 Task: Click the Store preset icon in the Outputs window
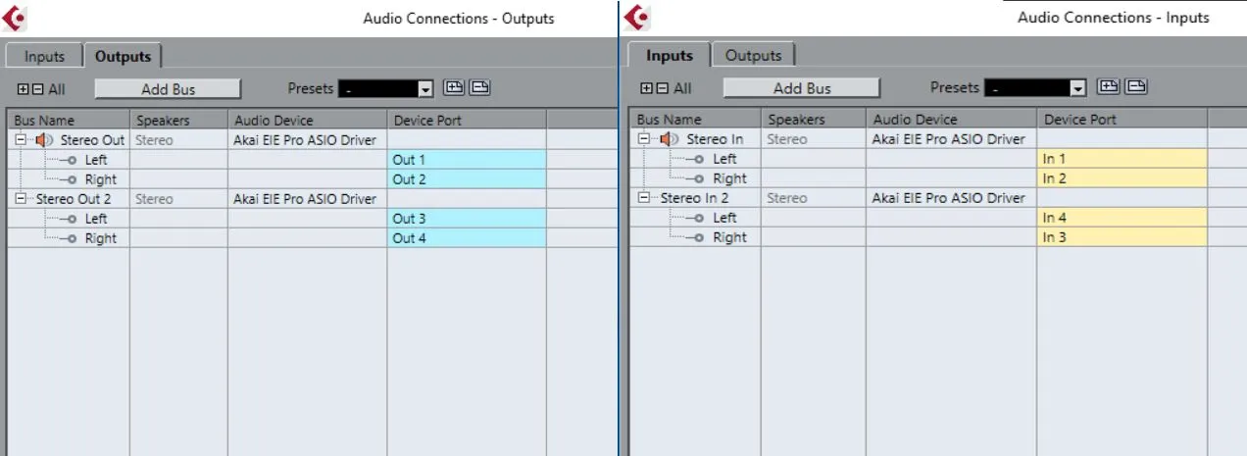454,88
